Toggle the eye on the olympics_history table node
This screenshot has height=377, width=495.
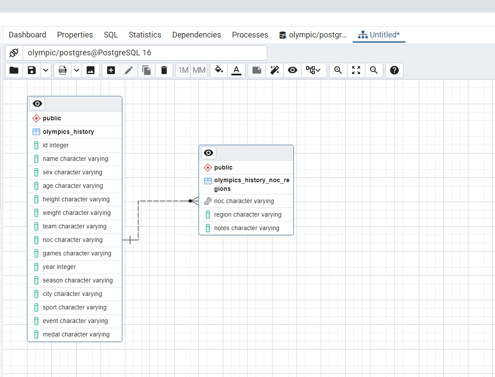point(37,104)
